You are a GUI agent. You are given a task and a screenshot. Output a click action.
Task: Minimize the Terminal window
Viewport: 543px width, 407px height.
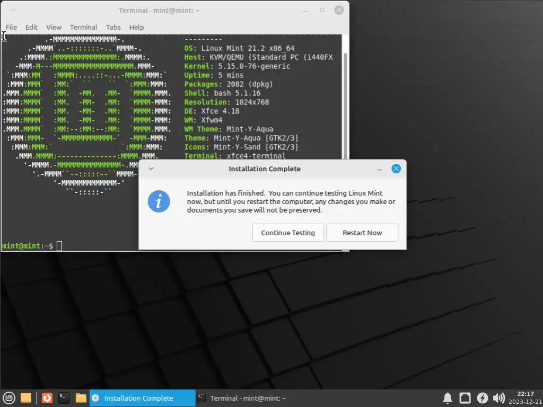(305, 11)
